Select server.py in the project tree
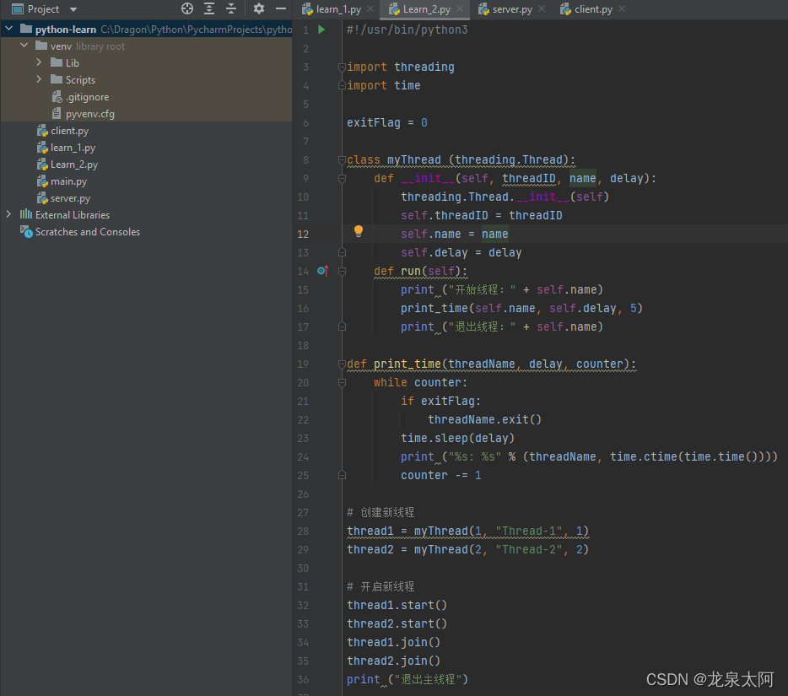Viewport: 788px width, 696px height. click(x=70, y=198)
